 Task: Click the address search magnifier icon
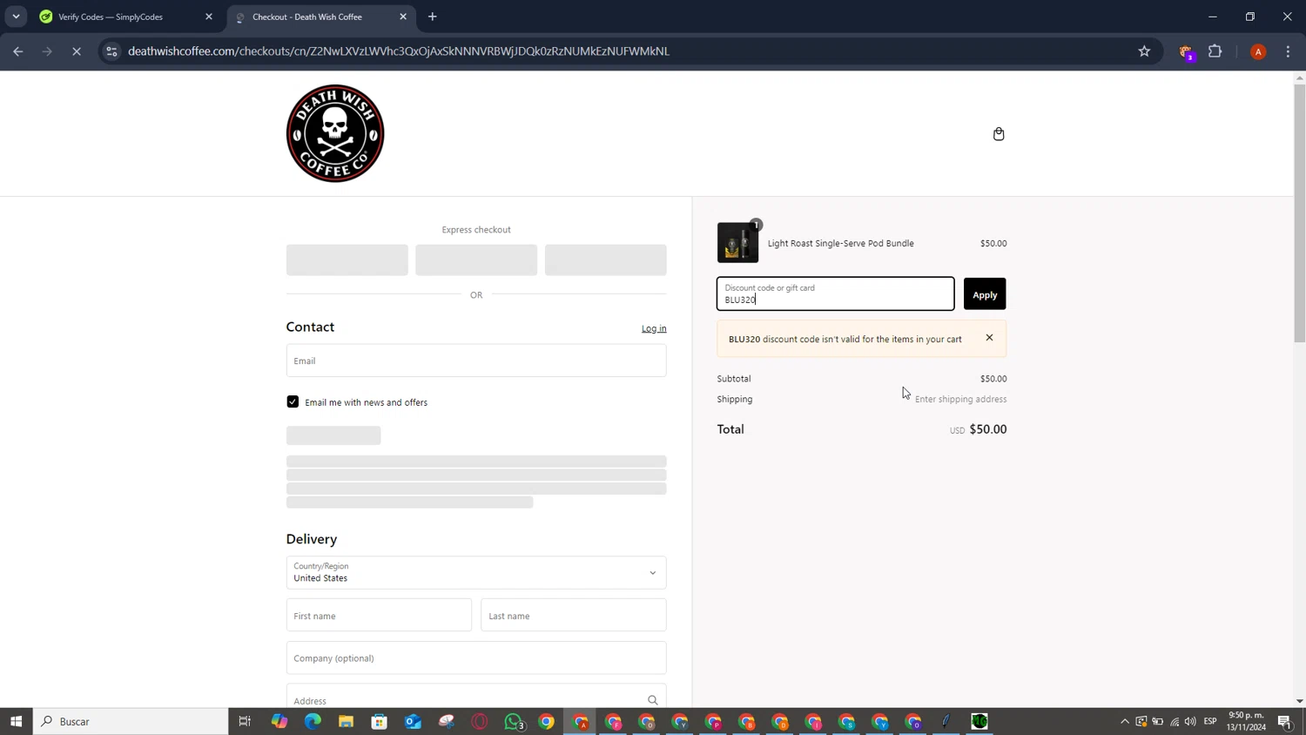coord(652,700)
